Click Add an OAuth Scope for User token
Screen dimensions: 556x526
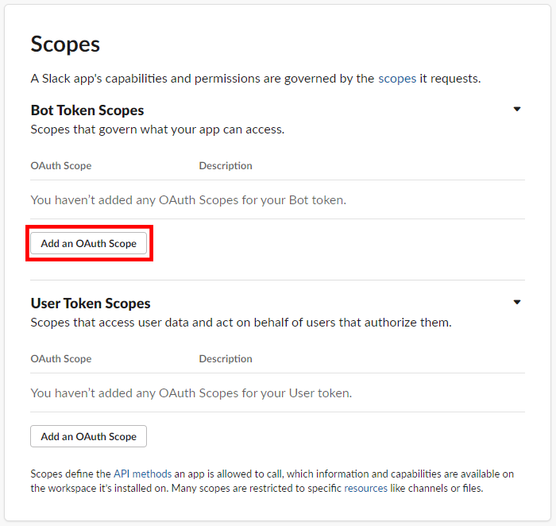pyautogui.click(x=88, y=436)
